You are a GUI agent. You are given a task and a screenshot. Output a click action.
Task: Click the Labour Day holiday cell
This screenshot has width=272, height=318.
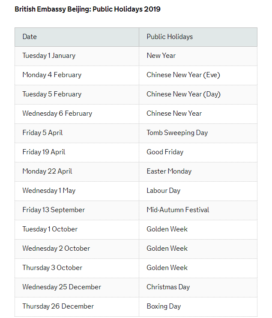163,191
